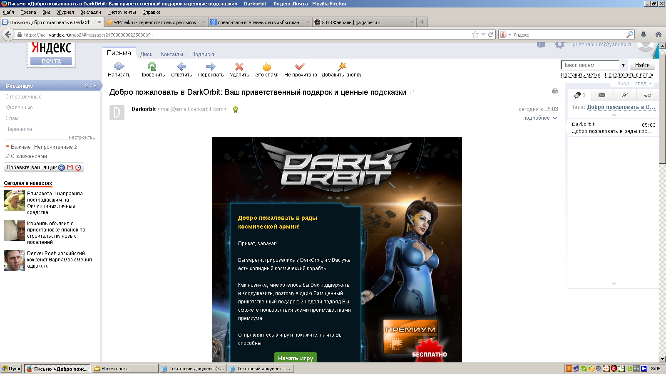Image resolution: width=666 pixels, height=374 pixels.
Task: Go to Firefox home page icon
Action: click(658, 35)
